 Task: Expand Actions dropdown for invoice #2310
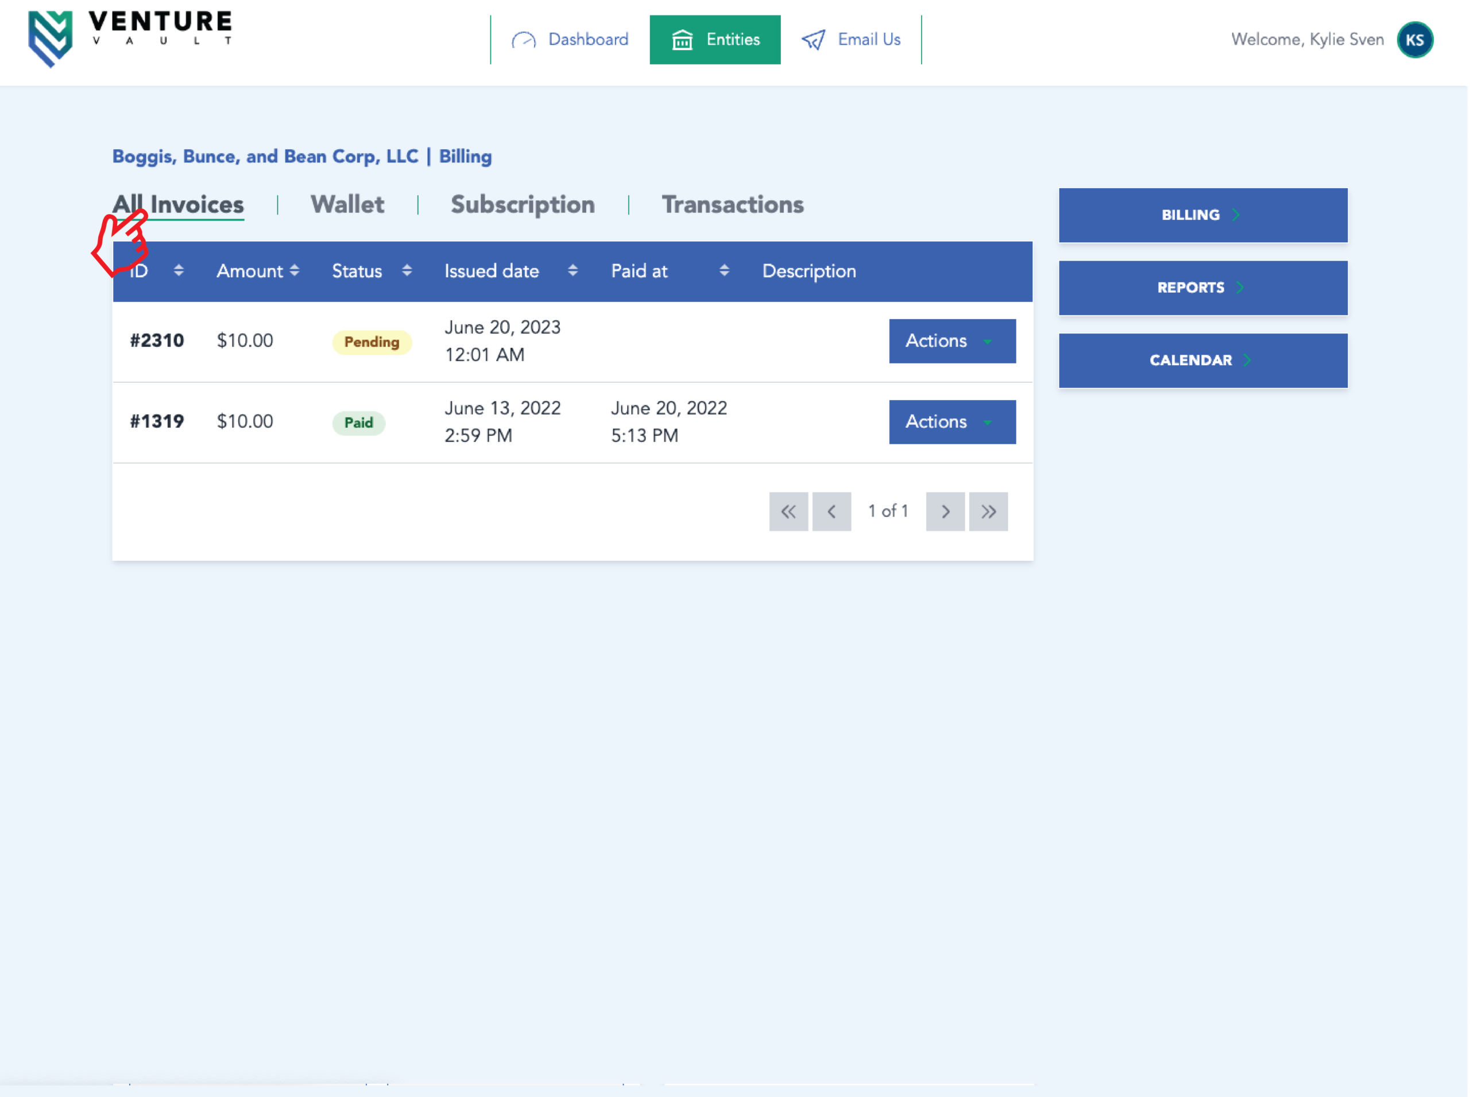coord(952,342)
